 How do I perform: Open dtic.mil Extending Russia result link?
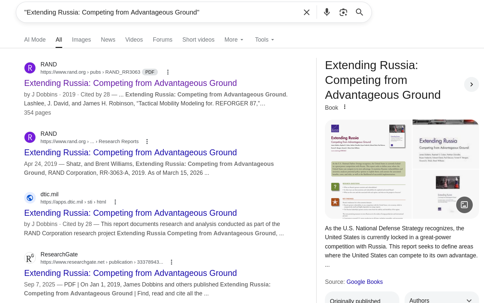[130, 213]
